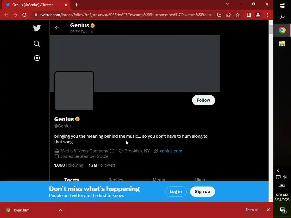Viewport: 291px width, 218px height.
Task: Click Chrome icon in the Windows taskbar
Action: 282,30
